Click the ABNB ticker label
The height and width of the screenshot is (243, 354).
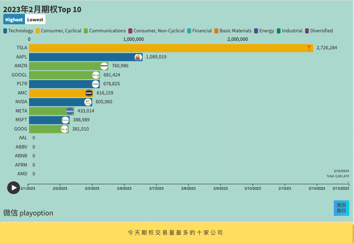point(21,156)
